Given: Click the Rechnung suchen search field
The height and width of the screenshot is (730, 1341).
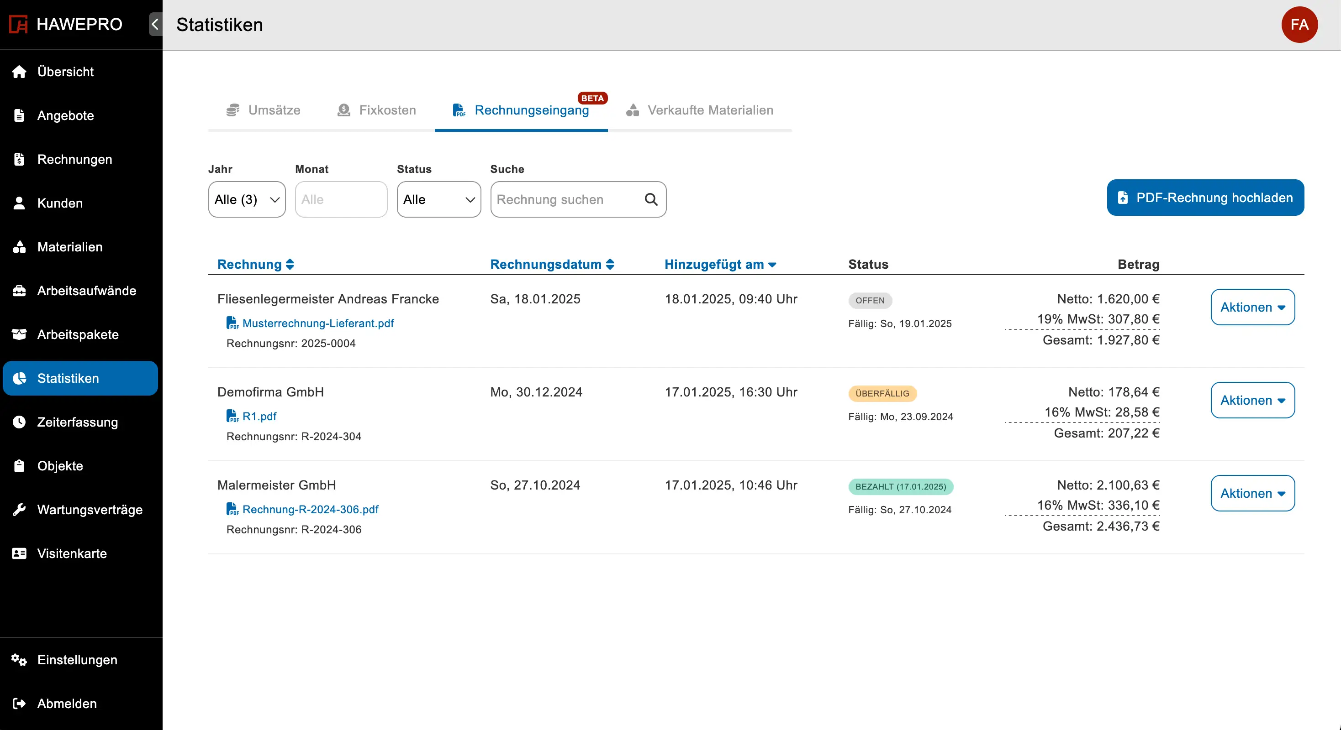Looking at the screenshot, I should [578, 199].
